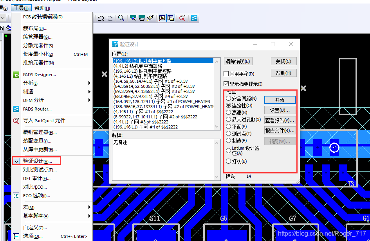Click the 选项 menu icon at bottom
The image size is (370, 241).
pyautogui.click(x=16, y=236)
